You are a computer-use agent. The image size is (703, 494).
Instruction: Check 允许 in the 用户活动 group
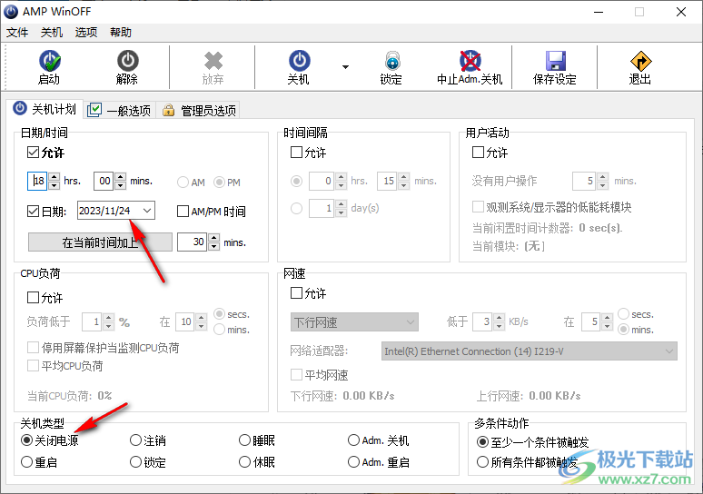pos(478,153)
